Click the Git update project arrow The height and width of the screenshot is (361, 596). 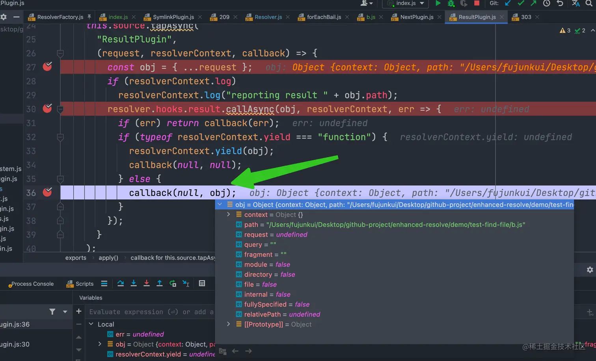tap(508, 3)
